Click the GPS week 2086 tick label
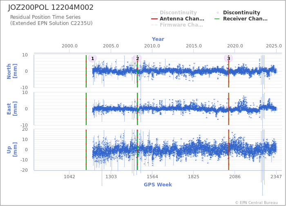This screenshot has width=286, height=206. pyautogui.click(x=235, y=177)
